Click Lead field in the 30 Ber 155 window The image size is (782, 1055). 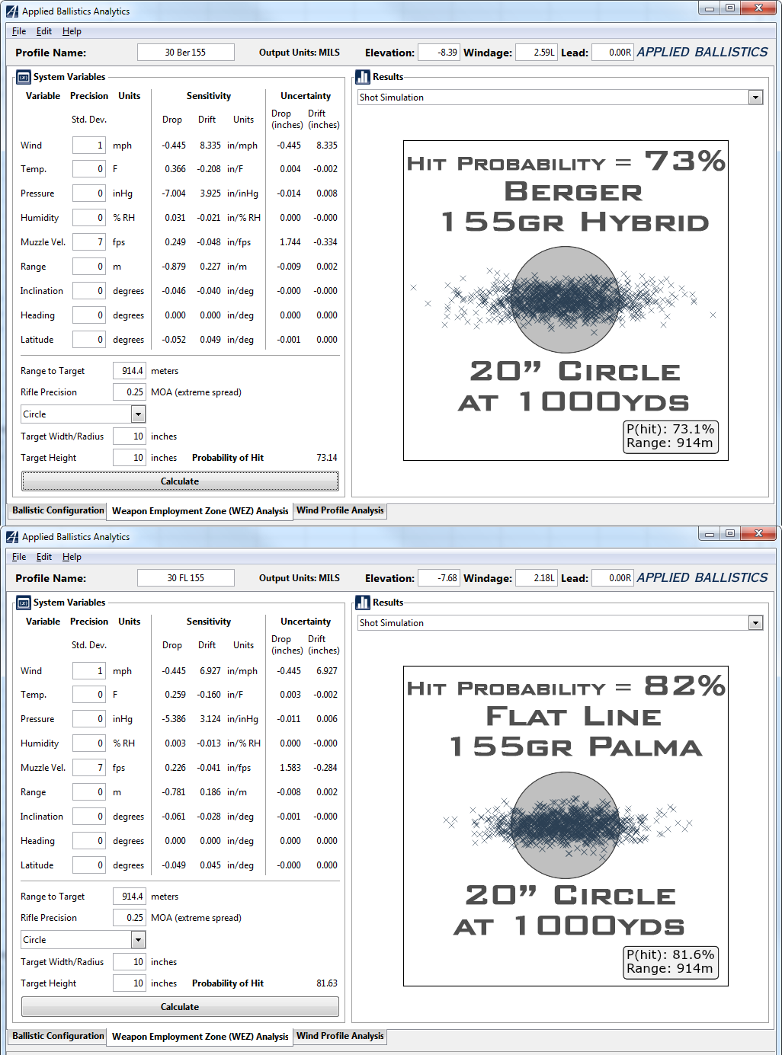(x=613, y=53)
